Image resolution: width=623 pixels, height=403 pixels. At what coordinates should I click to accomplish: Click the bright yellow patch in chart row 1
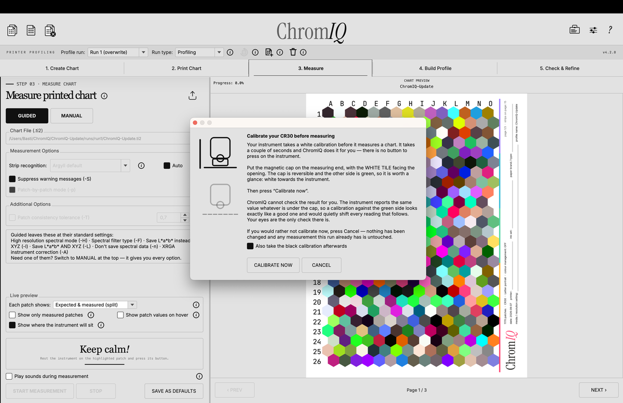[x=408, y=113]
